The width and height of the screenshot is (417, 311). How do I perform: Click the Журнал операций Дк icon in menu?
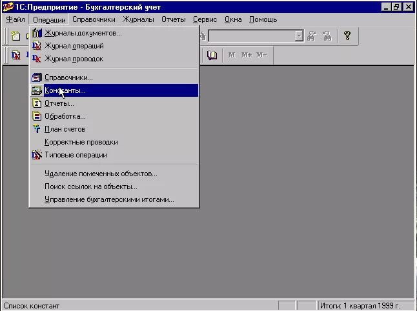coord(37,46)
